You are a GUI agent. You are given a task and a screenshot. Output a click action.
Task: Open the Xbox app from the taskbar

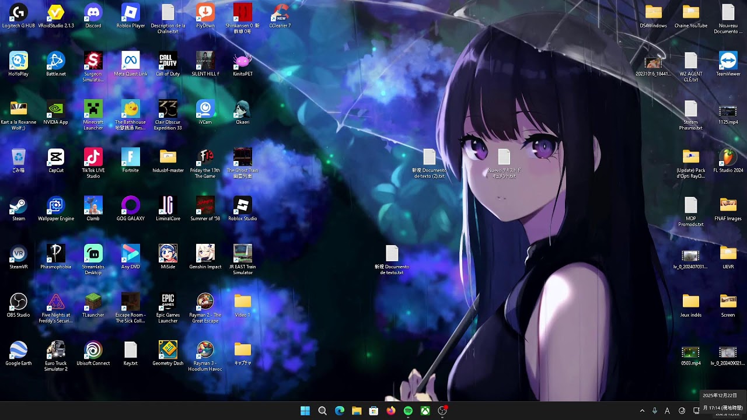tap(425, 411)
